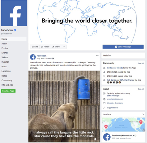Screen dimensions: 147x143
Task: Open the Photos tab in sidebar
Action: click(x=5, y=48)
